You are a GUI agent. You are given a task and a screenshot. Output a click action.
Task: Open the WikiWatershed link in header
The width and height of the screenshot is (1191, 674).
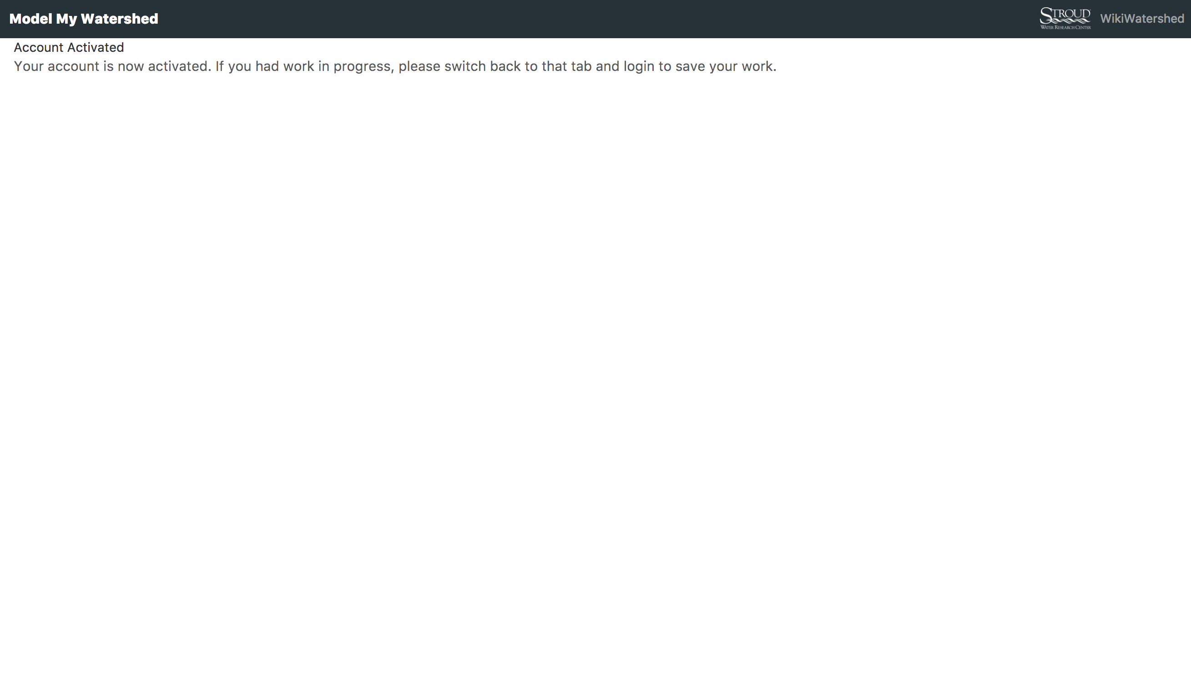point(1142,19)
